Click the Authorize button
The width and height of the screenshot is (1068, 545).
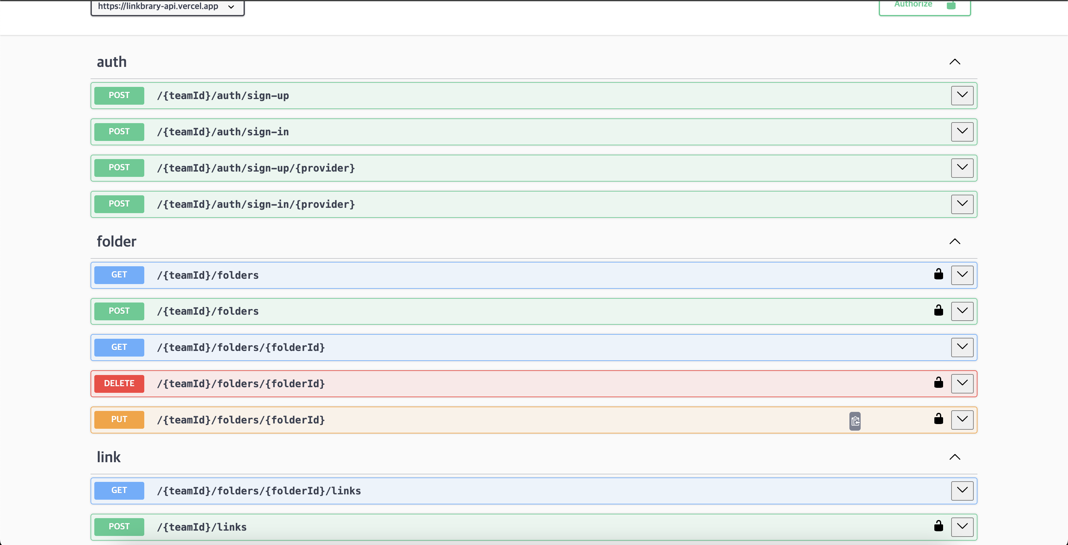[x=925, y=7]
